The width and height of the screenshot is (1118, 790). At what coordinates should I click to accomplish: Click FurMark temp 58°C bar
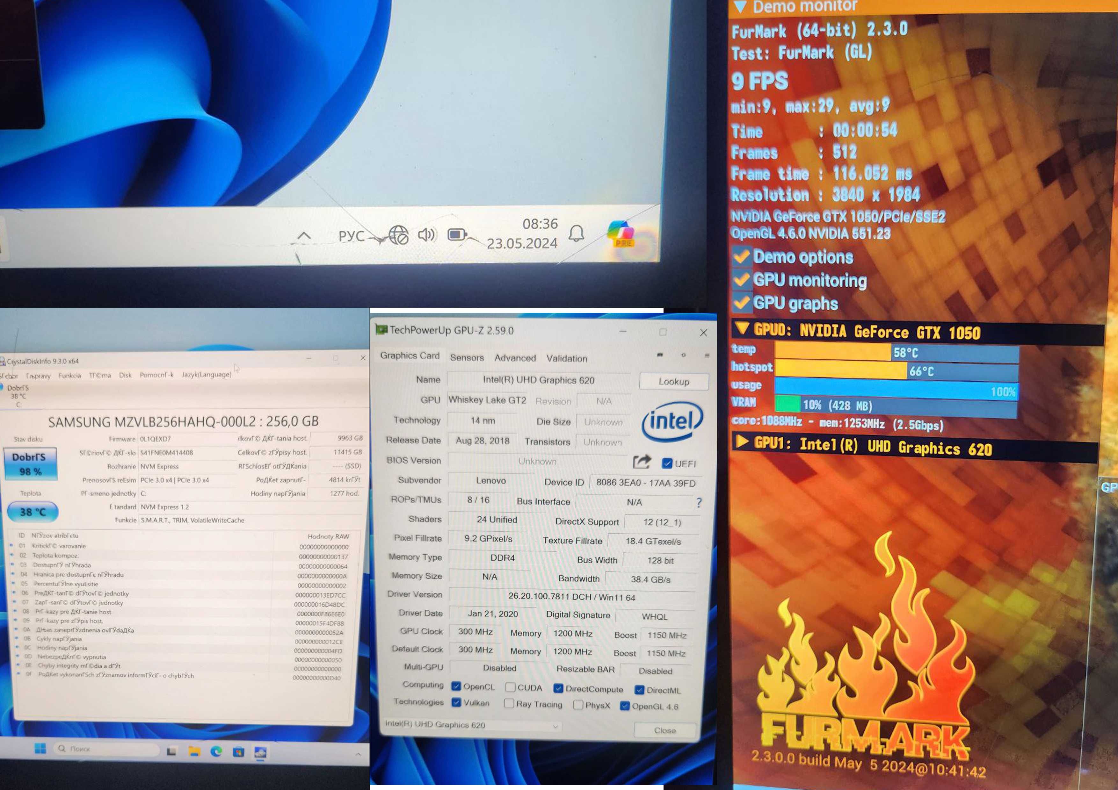[897, 352]
